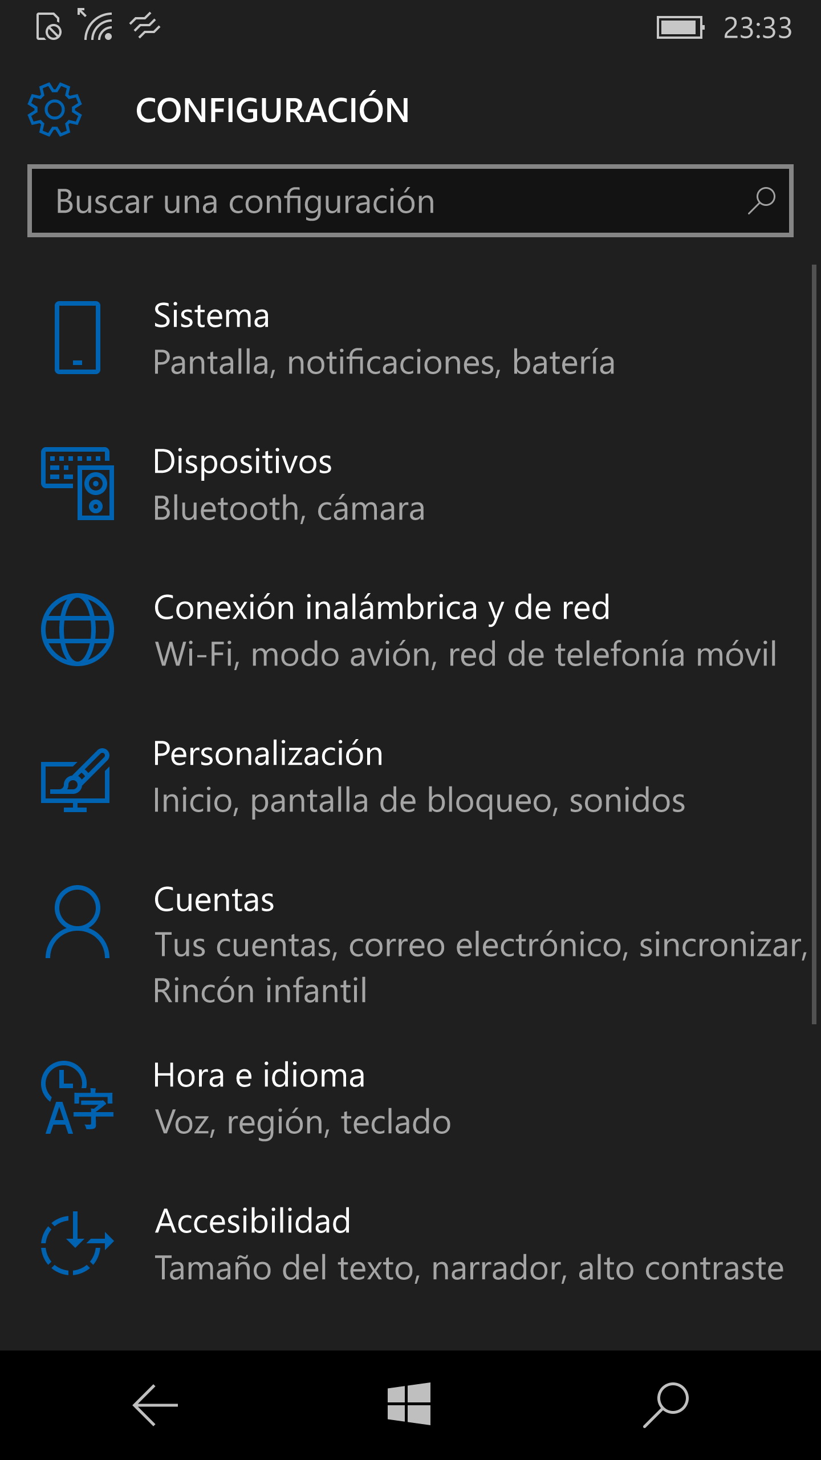
Task: Click the magnifier icon in search box
Action: pos(761,201)
